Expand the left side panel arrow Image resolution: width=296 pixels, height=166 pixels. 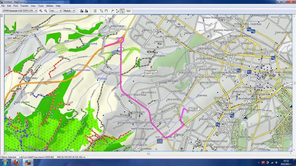click(x=2, y=16)
